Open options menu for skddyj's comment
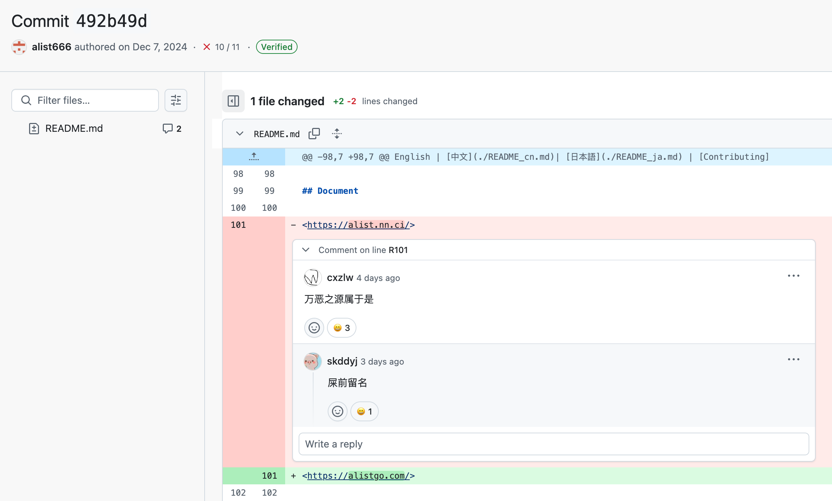The image size is (832, 501). (793, 359)
